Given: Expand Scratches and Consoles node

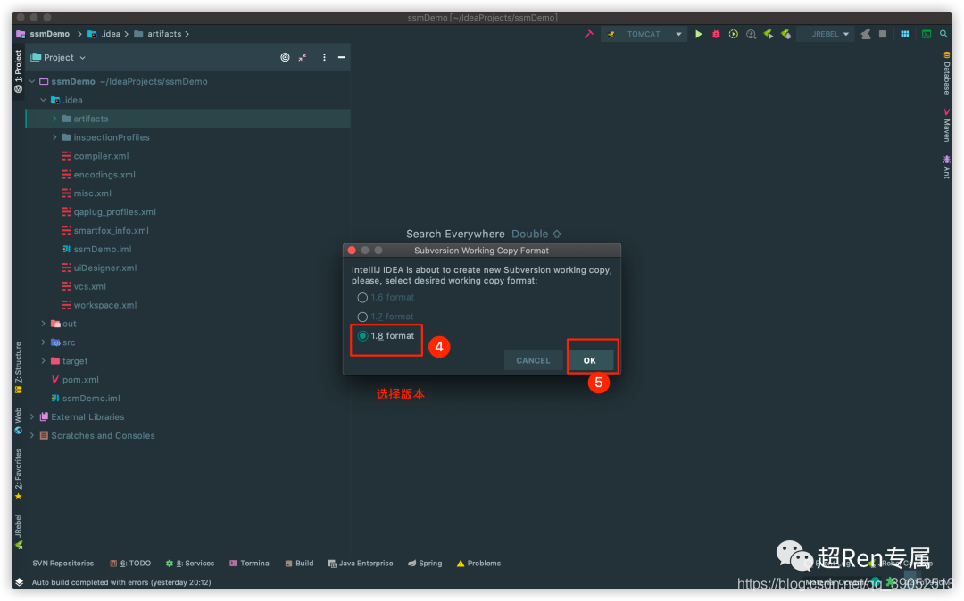Looking at the screenshot, I should 32,436.
